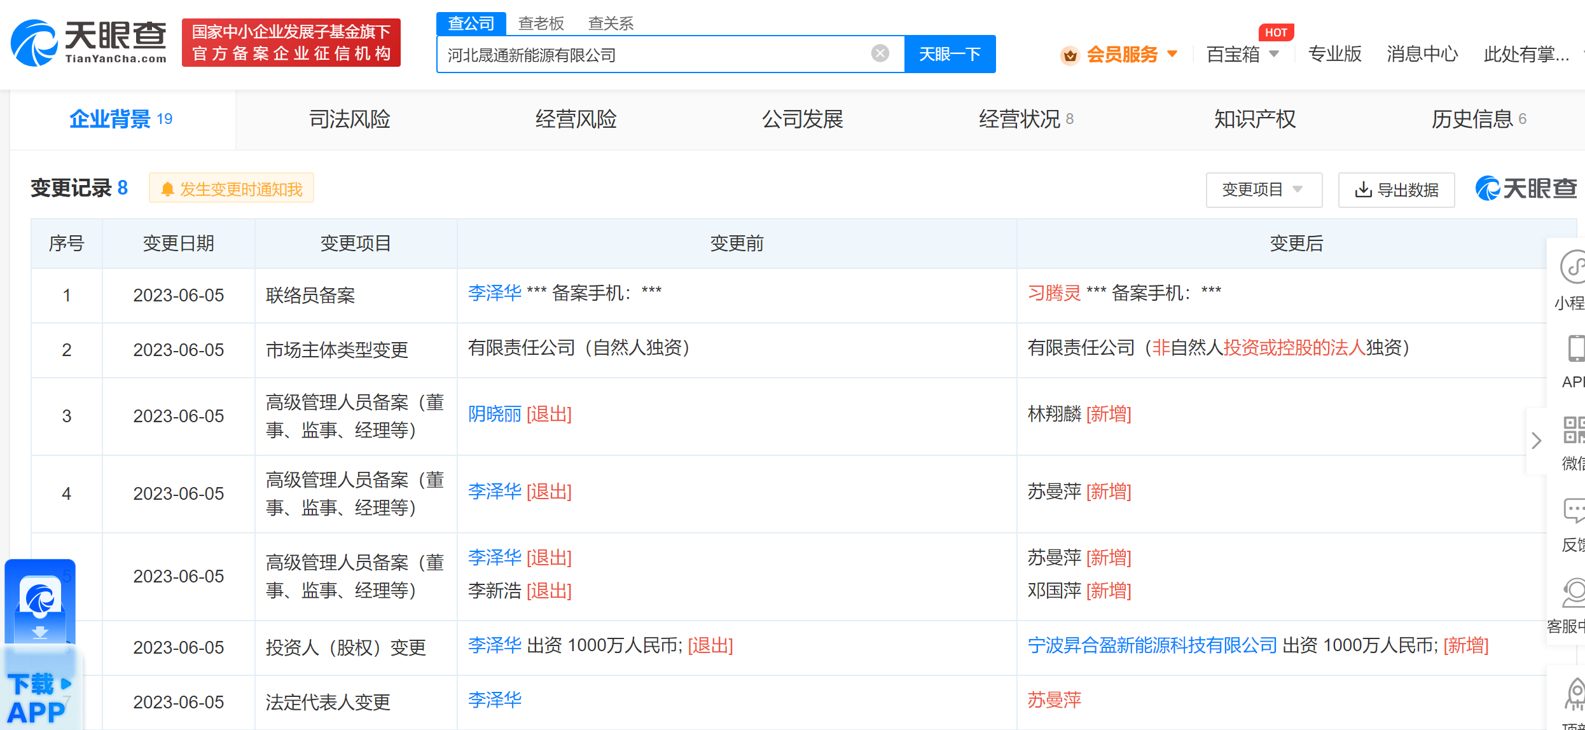The width and height of the screenshot is (1585, 730).
Task: Open the feedback chat icon in right sidebar
Action: [x=1574, y=511]
